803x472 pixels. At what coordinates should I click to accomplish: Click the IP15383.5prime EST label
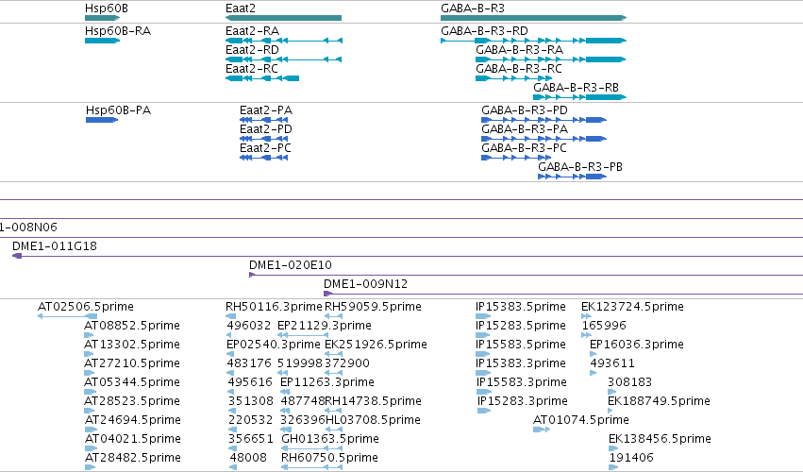point(521,307)
